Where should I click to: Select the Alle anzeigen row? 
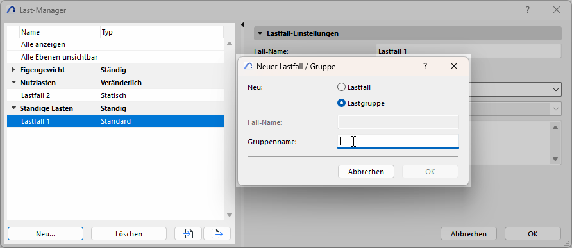[115, 44]
